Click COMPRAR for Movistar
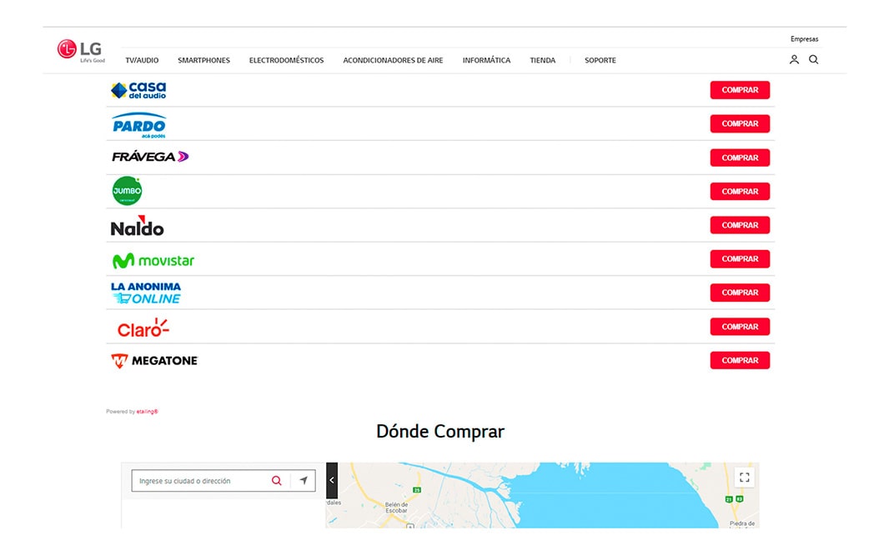The height and width of the screenshot is (555, 889). click(740, 259)
